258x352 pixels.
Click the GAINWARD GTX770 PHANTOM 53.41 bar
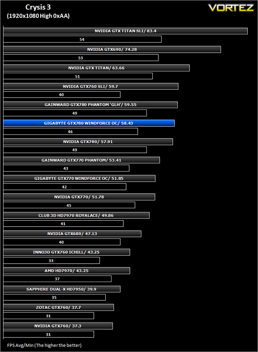point(81,160)
